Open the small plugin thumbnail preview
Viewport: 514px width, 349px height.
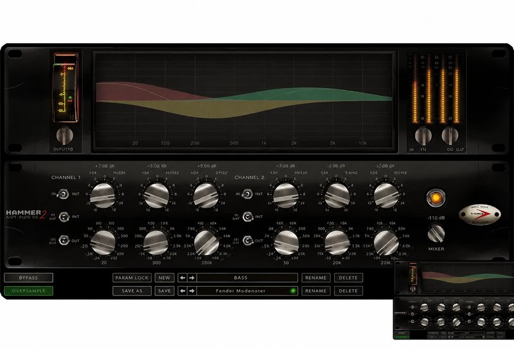click(454, 300)
